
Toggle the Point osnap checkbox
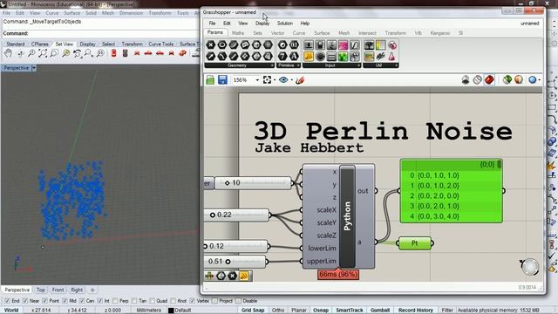click(44, 301)
